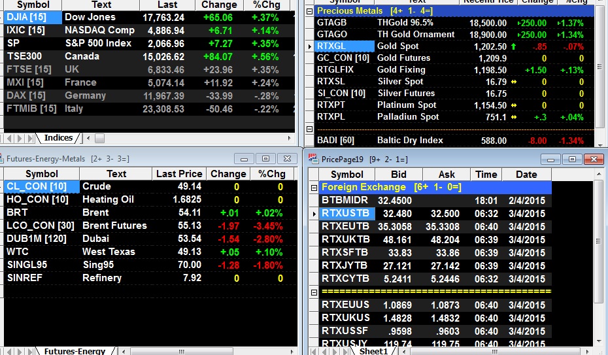Click the right scroll arrow in Indices window
Viewport: 608px width, 355px height.
289,138
